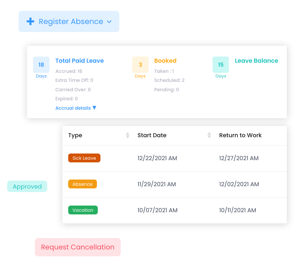Click the Carried Over: 0 line
This screenshot has height=260, width=298.
pyautogui.click(x=73, y=89)
